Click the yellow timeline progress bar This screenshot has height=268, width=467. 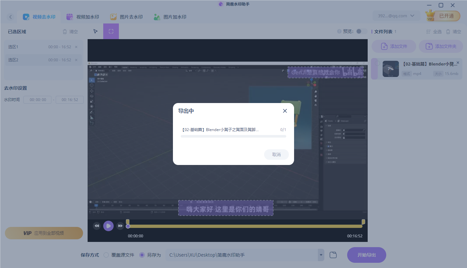(x=244, y=226)
